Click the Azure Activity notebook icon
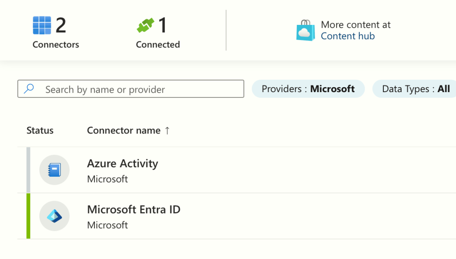The height and width of the screenshot is (259, 456). (54, 170)
